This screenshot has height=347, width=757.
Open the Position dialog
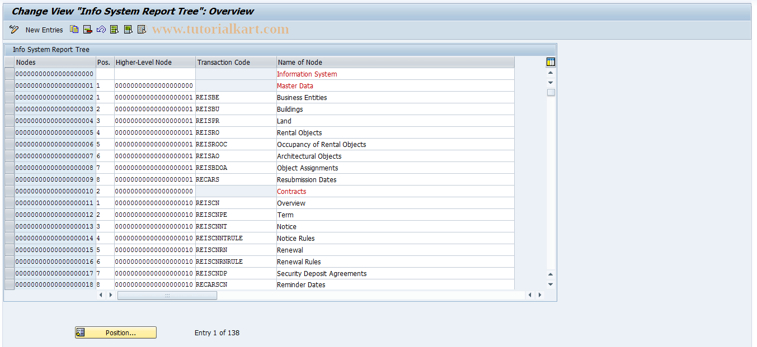(x=115, y=332)
